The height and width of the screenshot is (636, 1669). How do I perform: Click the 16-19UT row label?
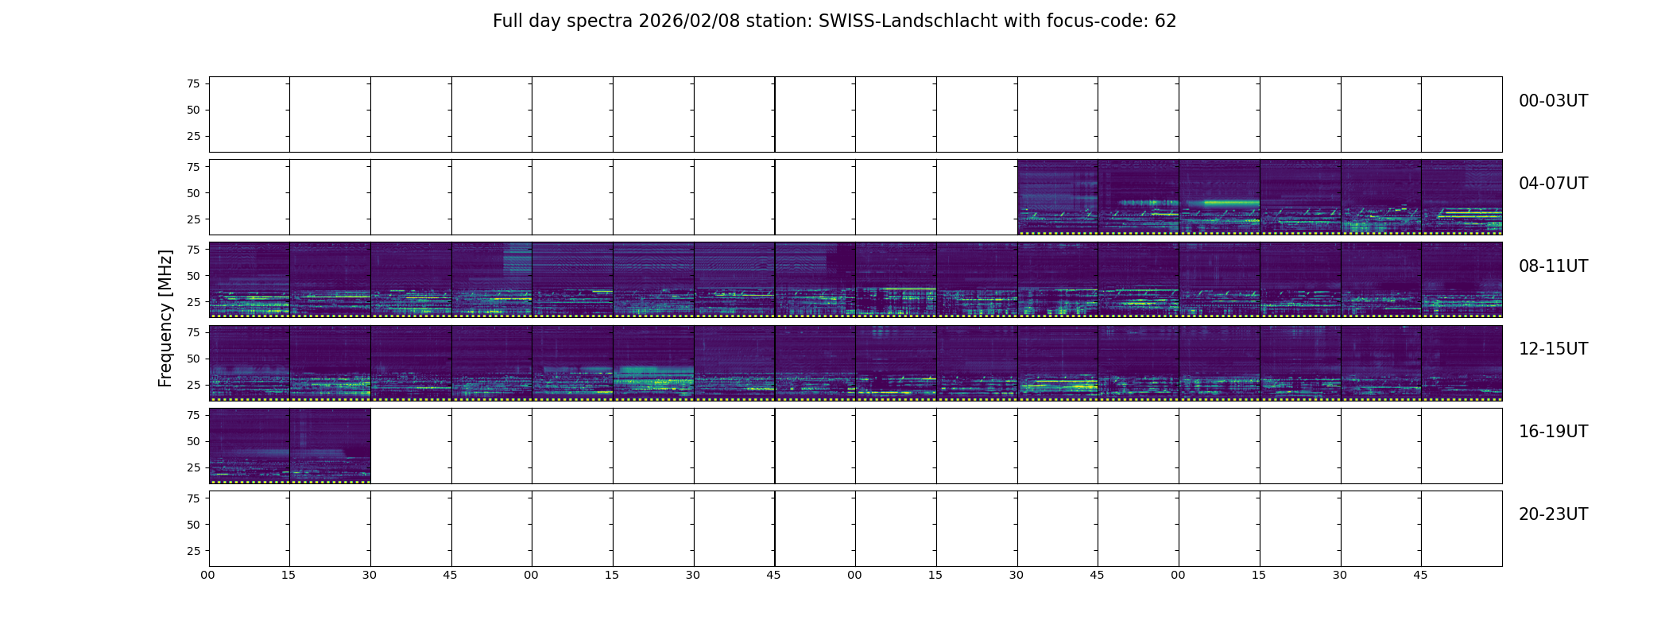click(x=1553, y=432)
